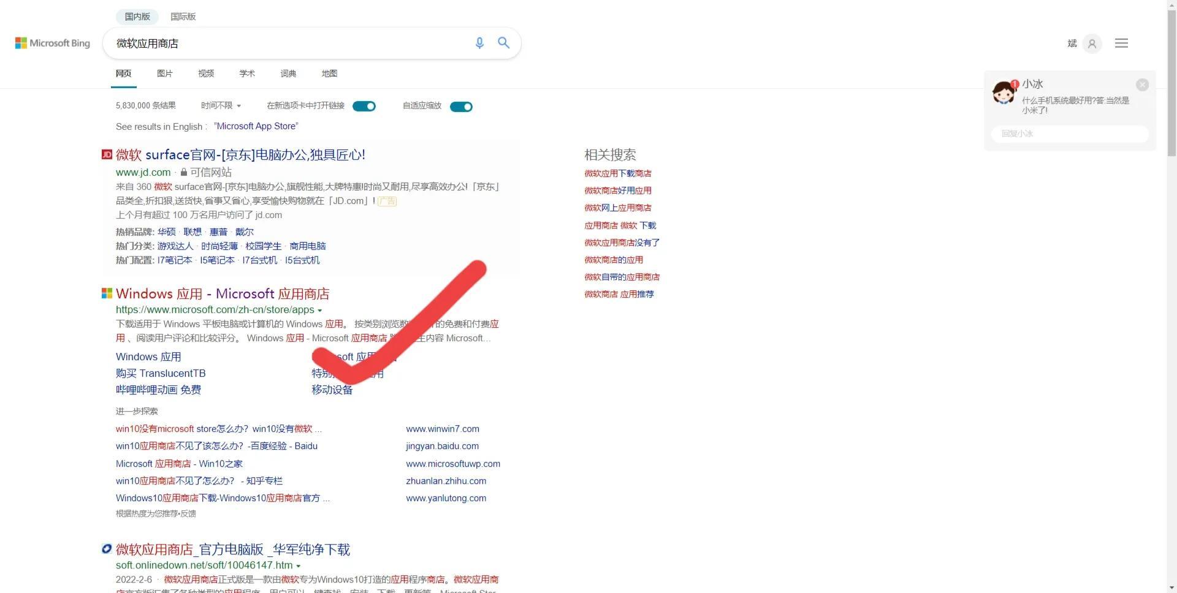Toggle 自适应缩放 switch
Screen dimensions: 1177x593
(x=461, y=107)
